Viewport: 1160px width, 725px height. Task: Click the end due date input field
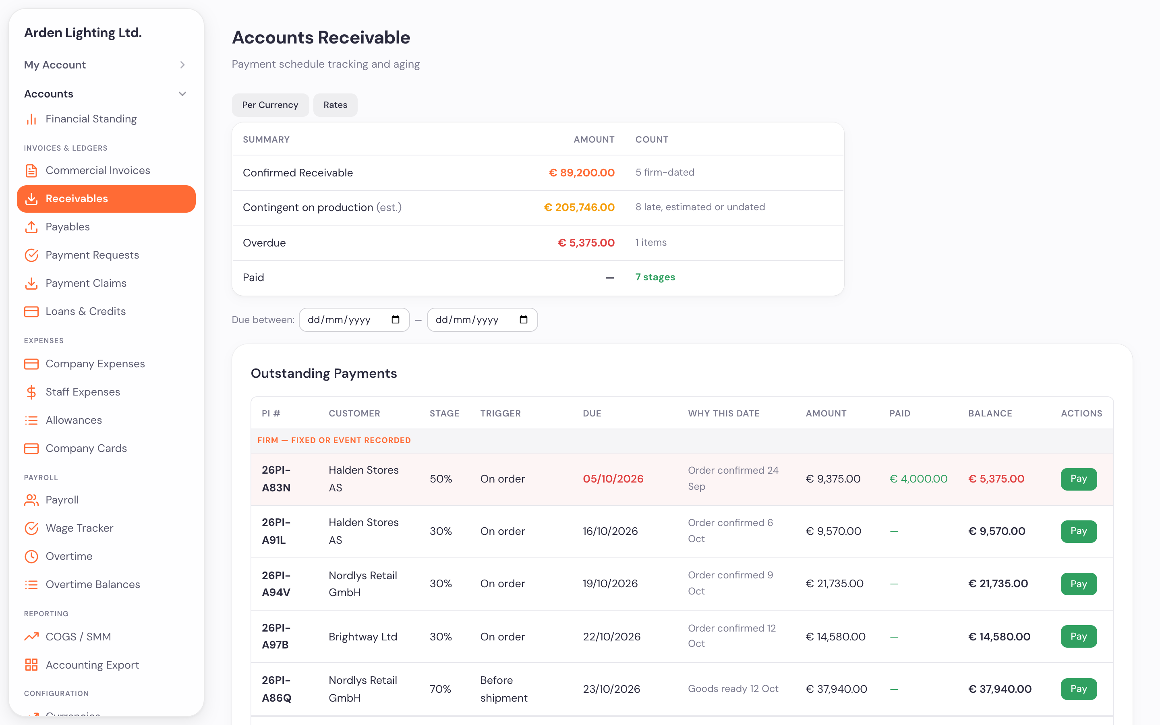tap(482, 320)
